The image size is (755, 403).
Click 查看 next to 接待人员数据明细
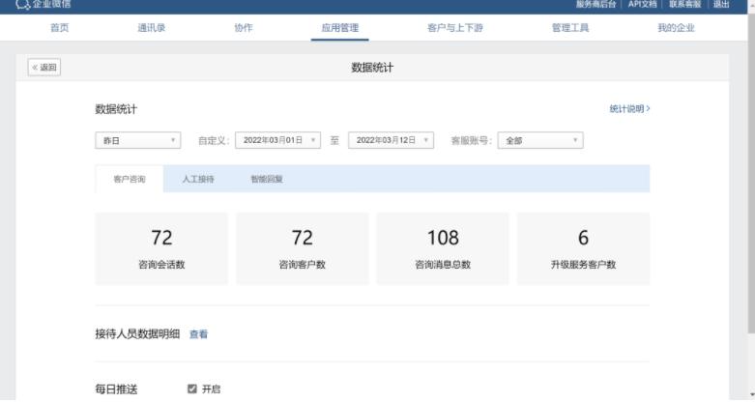[x=198, y=334]
